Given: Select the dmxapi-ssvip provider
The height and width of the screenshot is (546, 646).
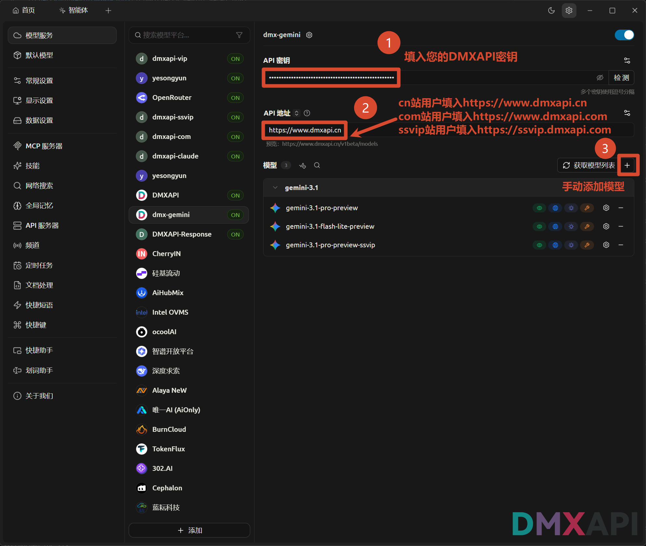Looking at the screenshot, I should pos(189,117).
